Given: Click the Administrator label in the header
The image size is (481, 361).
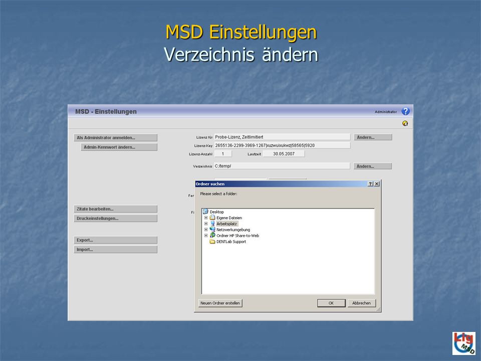Looking at the screenshot, I should [x=386, y=112].
